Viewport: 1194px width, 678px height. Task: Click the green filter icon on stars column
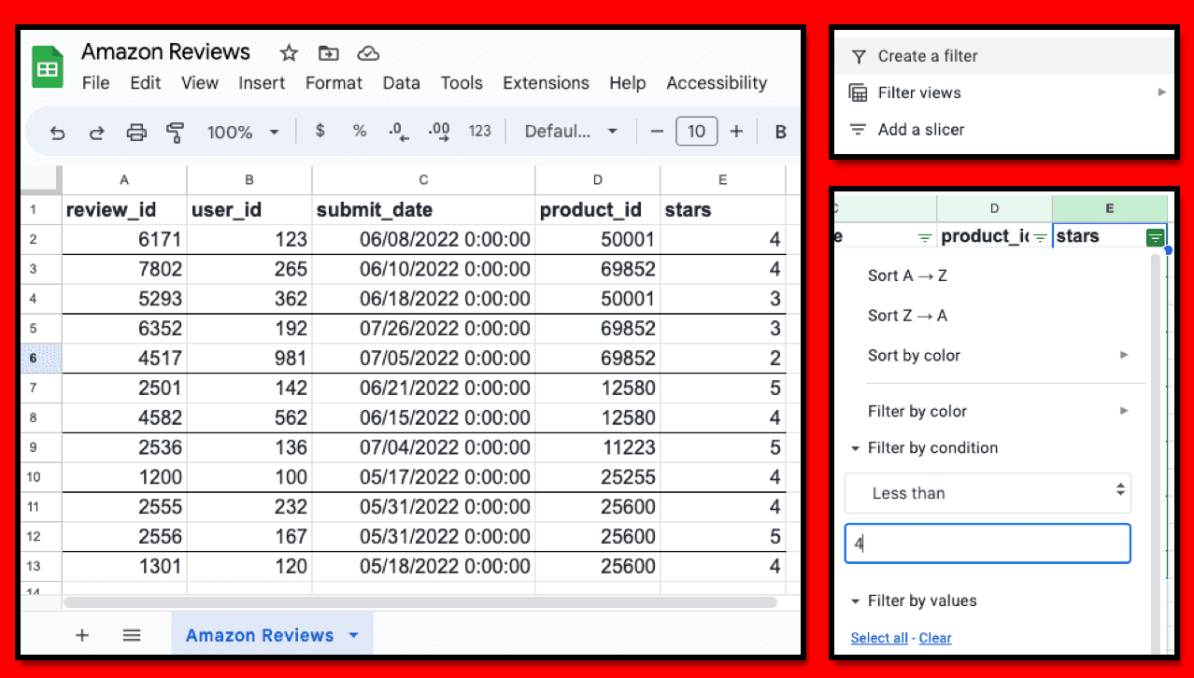point(1156,237)
